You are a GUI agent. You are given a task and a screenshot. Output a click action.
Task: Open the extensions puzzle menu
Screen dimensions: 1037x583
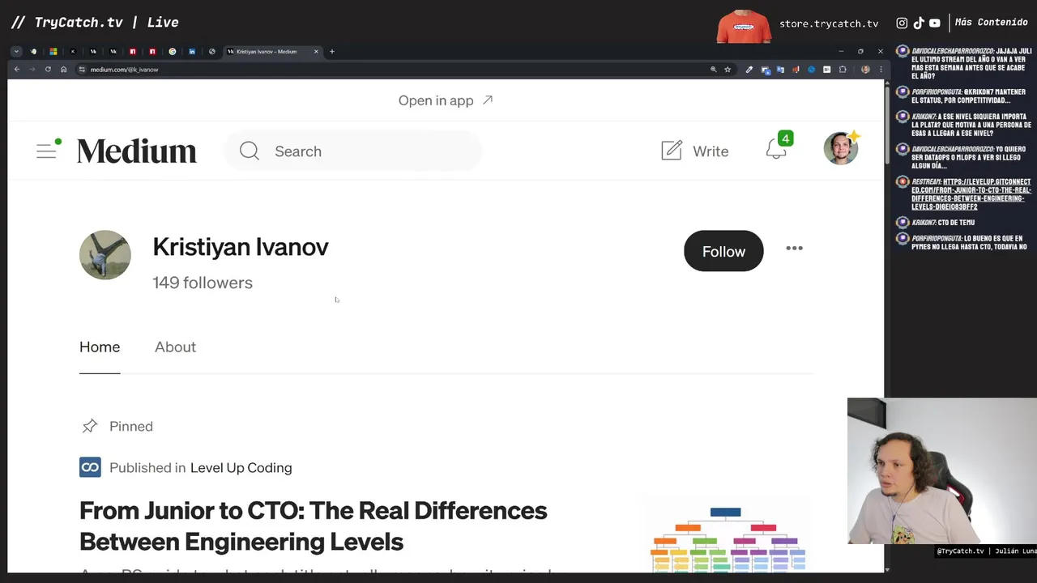click(843, 70)
